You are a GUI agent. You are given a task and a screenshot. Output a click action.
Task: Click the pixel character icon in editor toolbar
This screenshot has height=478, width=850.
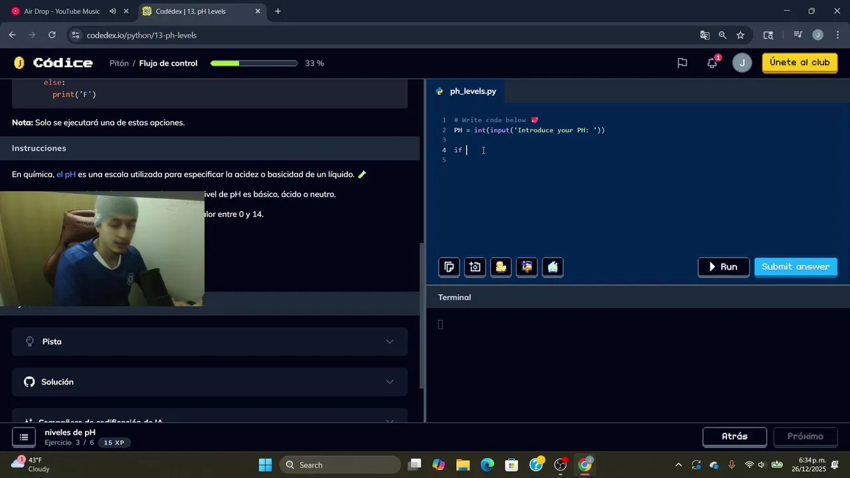pos(527,267)
